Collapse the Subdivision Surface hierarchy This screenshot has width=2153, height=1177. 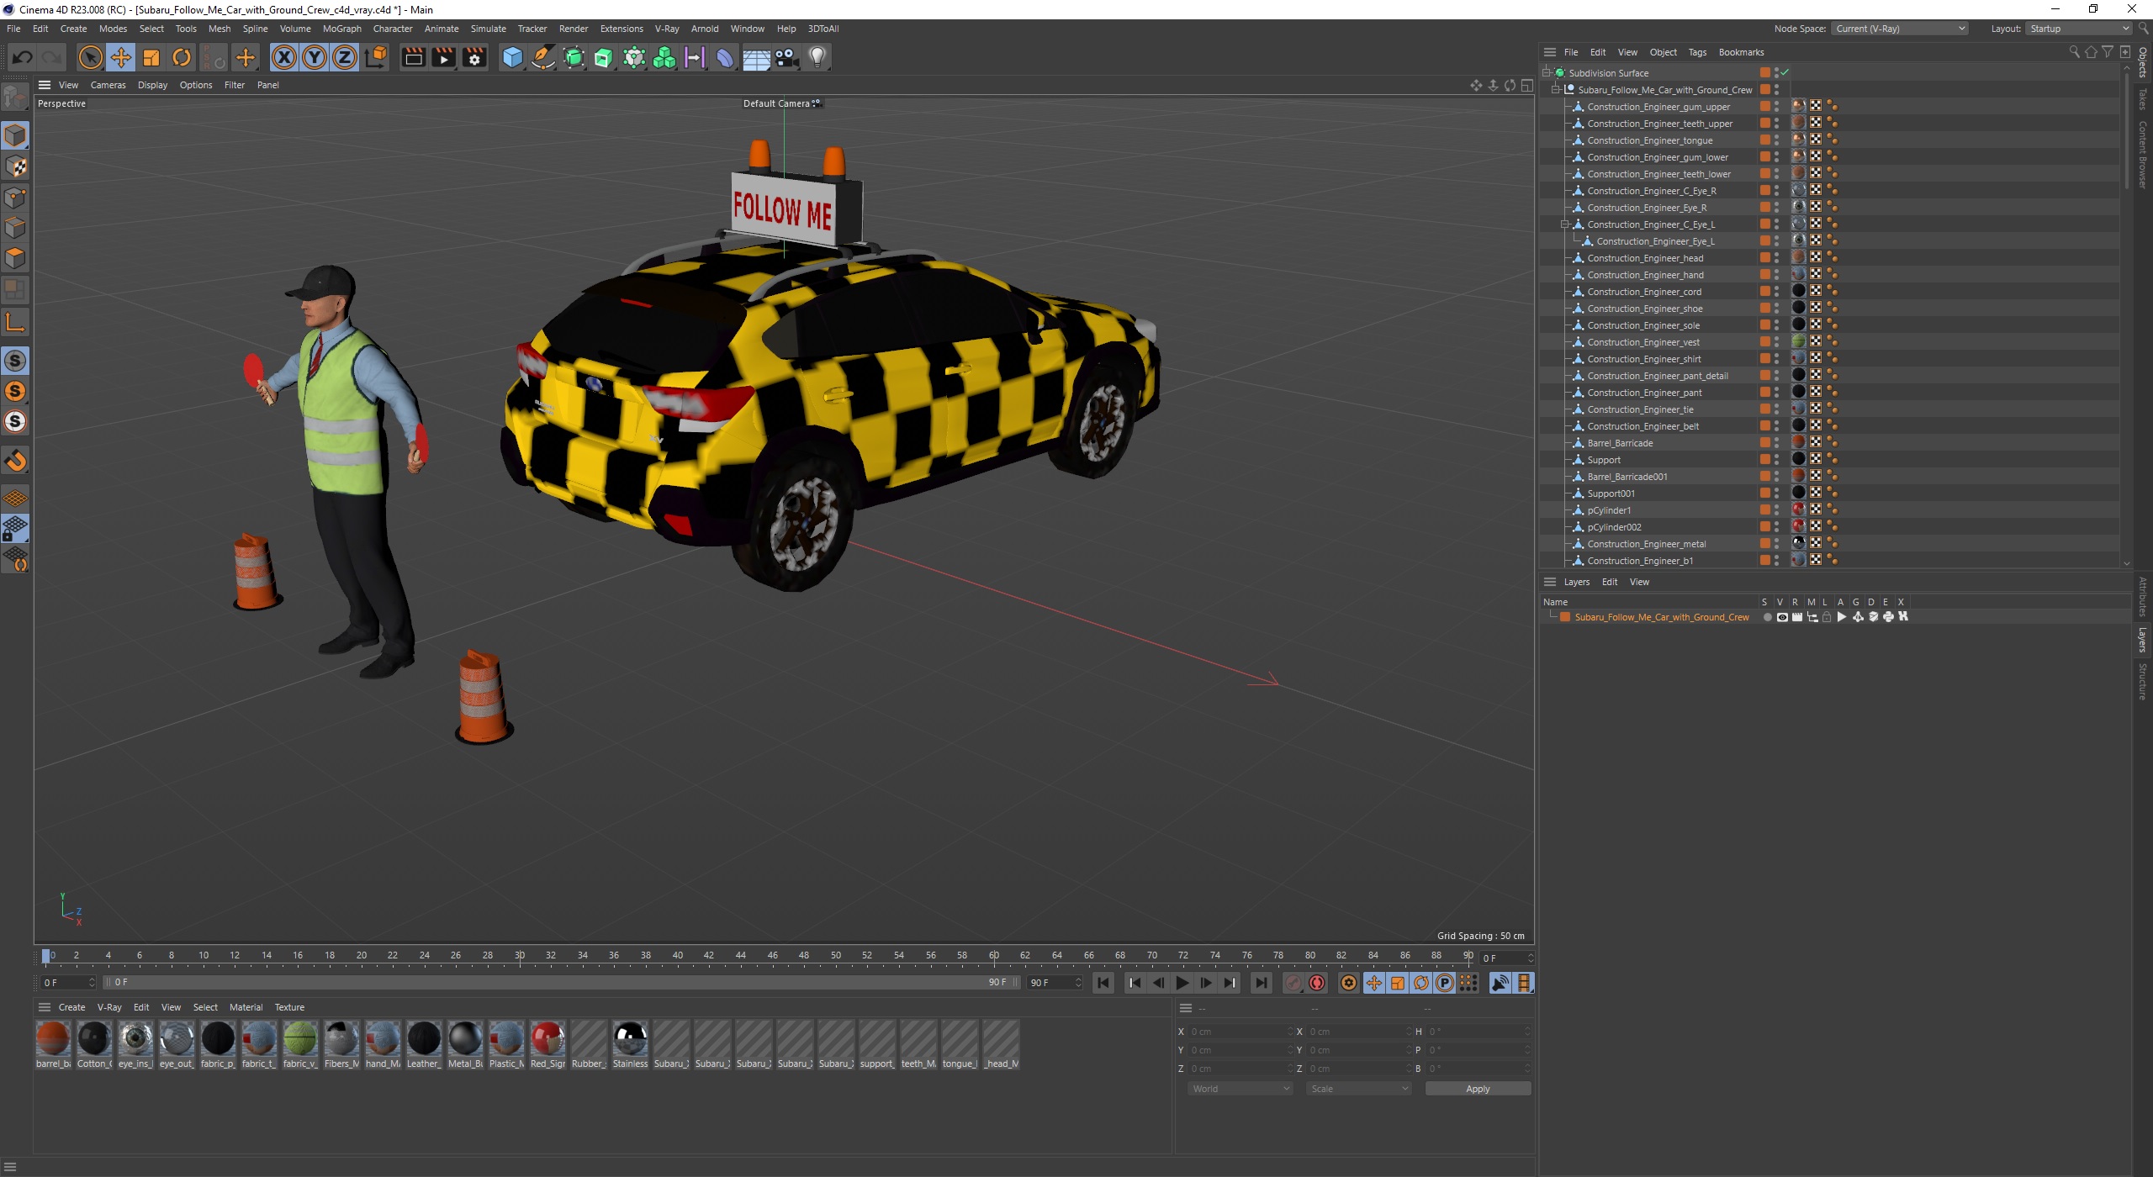(x=1546, y=72)
